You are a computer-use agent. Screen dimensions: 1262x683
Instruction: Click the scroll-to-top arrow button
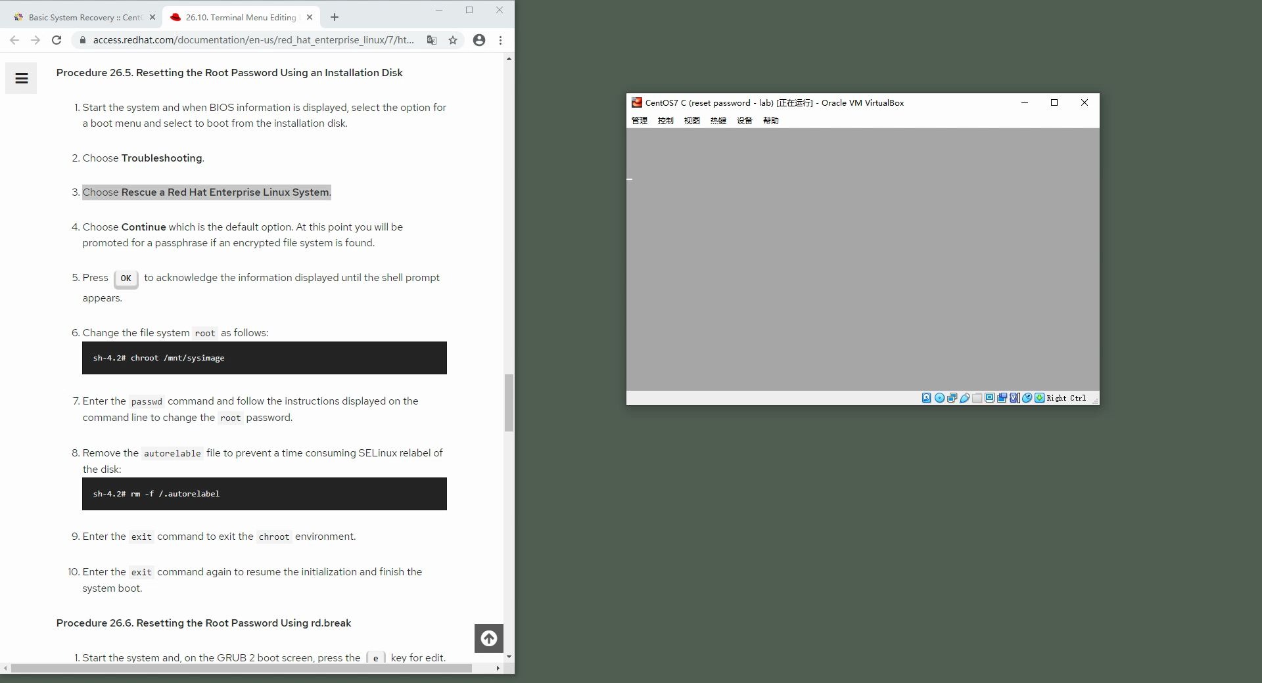click(x=489, y=638)
